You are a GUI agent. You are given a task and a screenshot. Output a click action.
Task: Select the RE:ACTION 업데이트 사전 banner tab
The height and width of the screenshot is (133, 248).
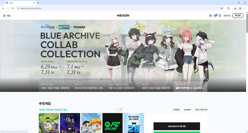[89, 87]
